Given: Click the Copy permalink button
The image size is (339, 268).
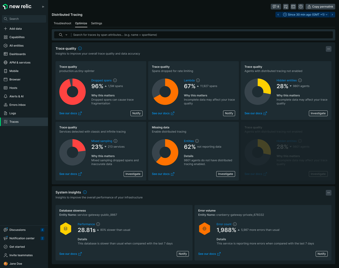Looking at the screenshot, I should click(320, 7).
